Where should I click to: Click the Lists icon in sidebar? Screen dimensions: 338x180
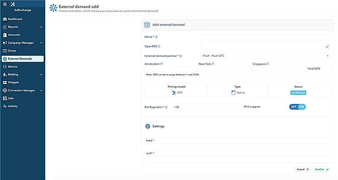click(x=5, y=98)
